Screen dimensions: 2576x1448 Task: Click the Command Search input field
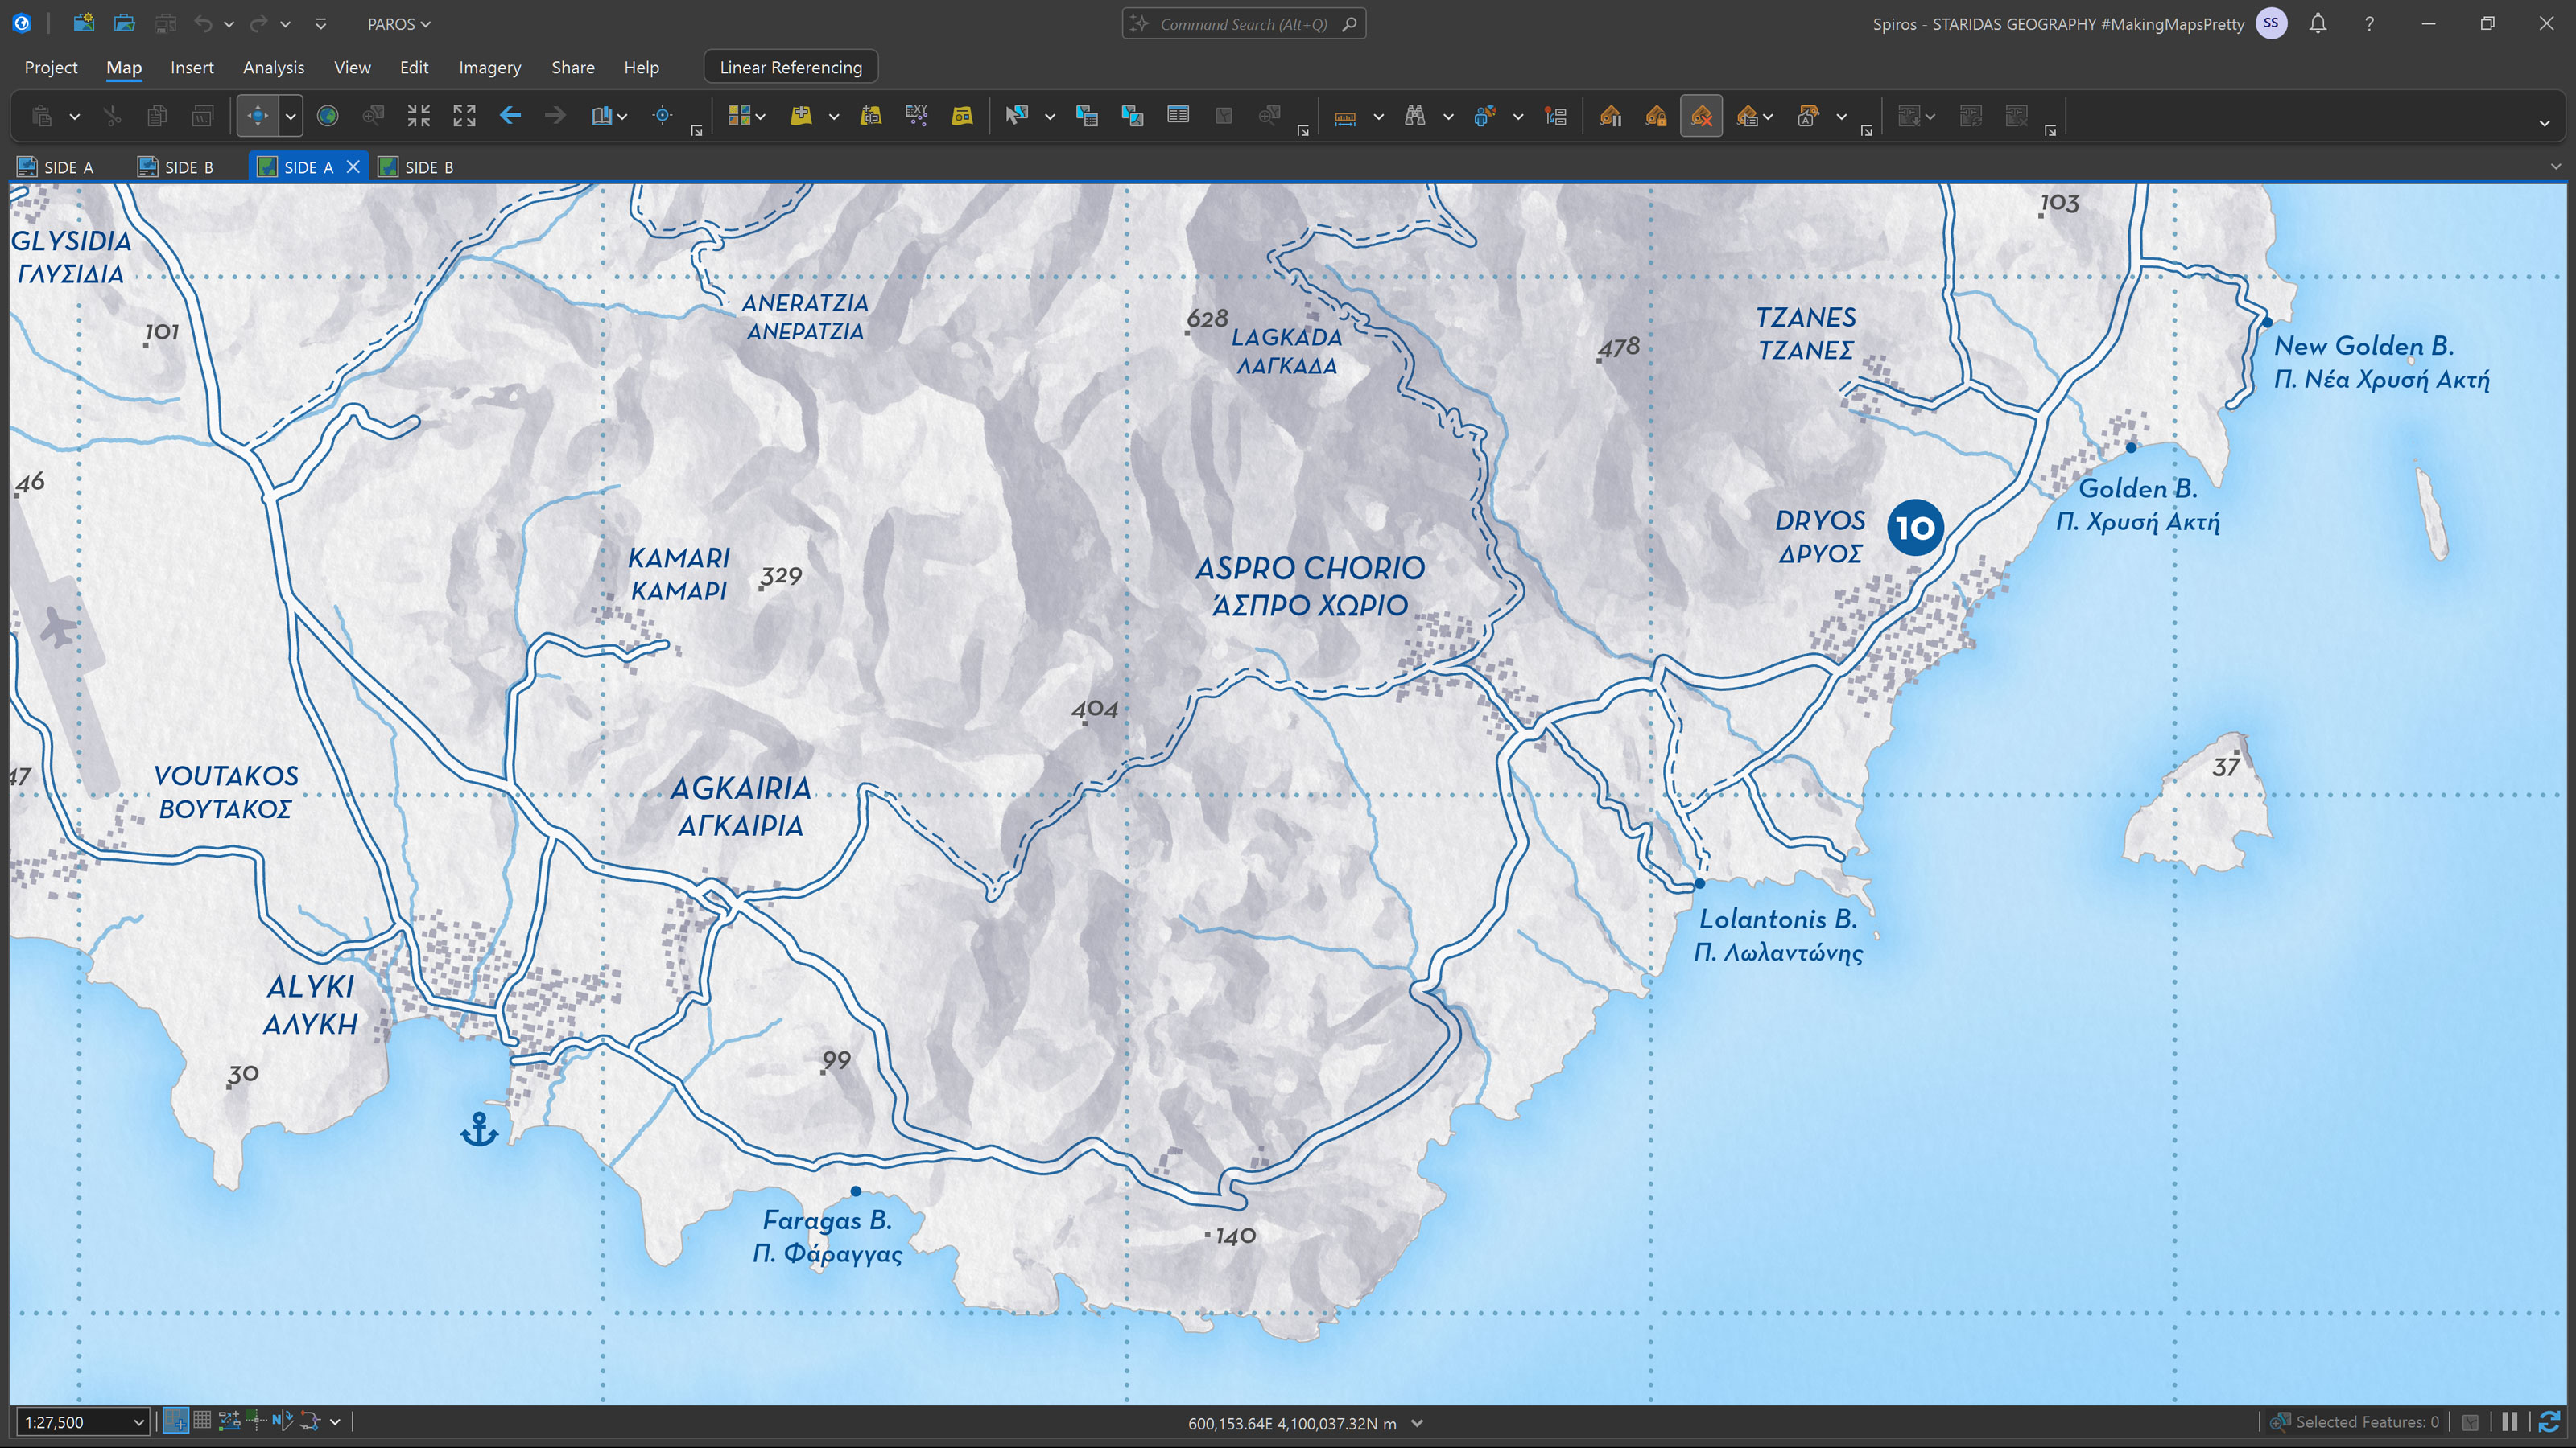1242,24
